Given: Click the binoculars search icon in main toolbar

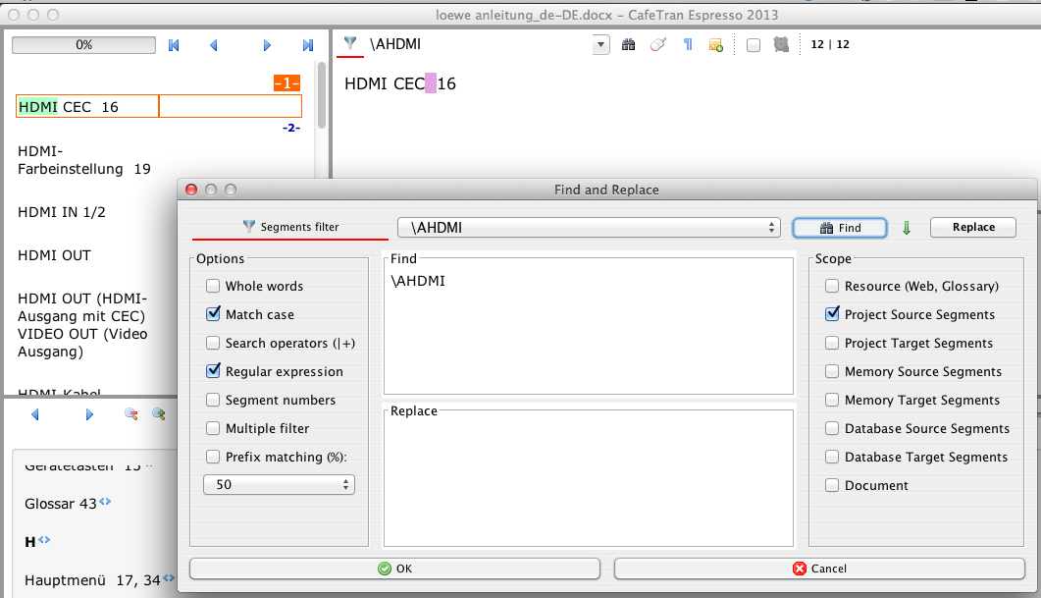Looking at the screenshot, I should pyautogui.click(x=629, y=44).
